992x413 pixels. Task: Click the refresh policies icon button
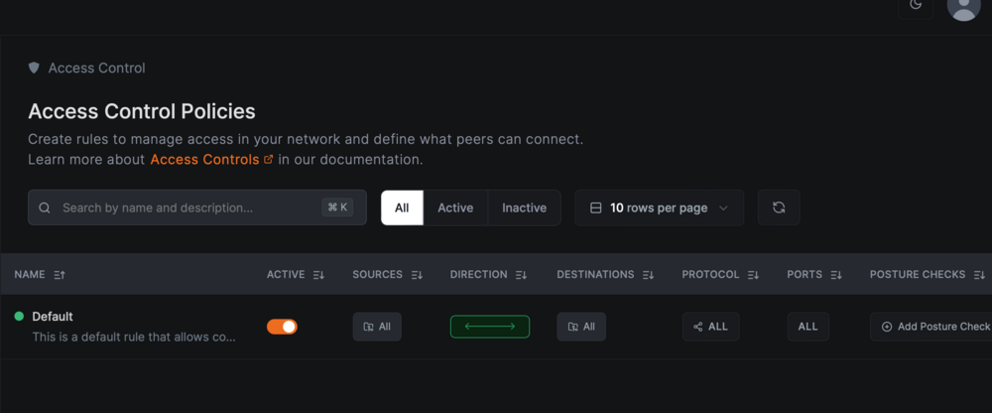click(x=779, y=207)
